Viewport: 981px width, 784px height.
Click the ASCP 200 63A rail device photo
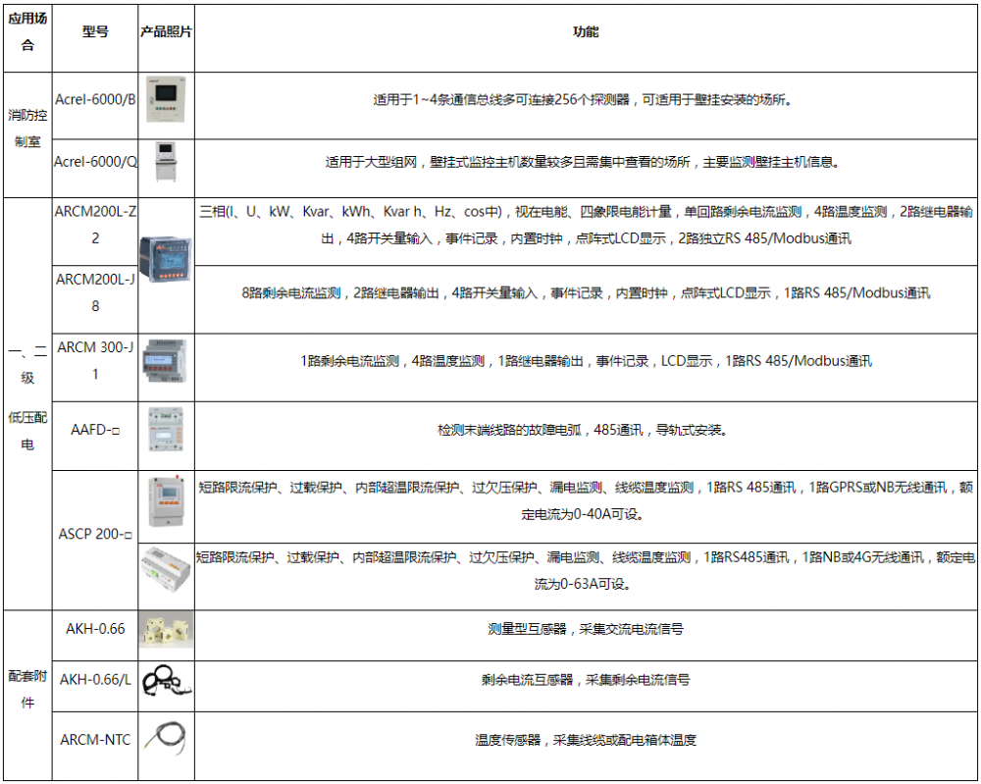(x=166, y=572)
